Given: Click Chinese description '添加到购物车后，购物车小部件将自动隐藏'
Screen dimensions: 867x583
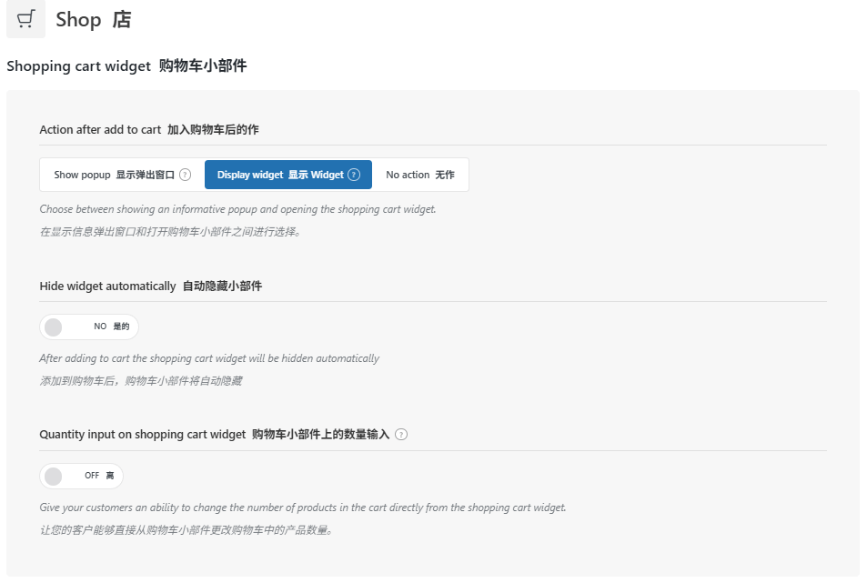Looking at the screenshot, I should [141, 381].
